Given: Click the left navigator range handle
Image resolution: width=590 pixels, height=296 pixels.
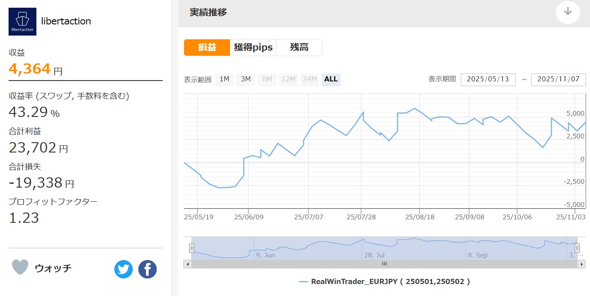Looking at the screenshot, I should click(x=192, y=248).
